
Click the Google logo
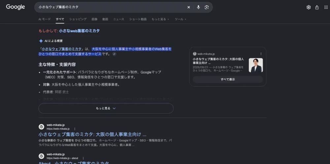16,7
